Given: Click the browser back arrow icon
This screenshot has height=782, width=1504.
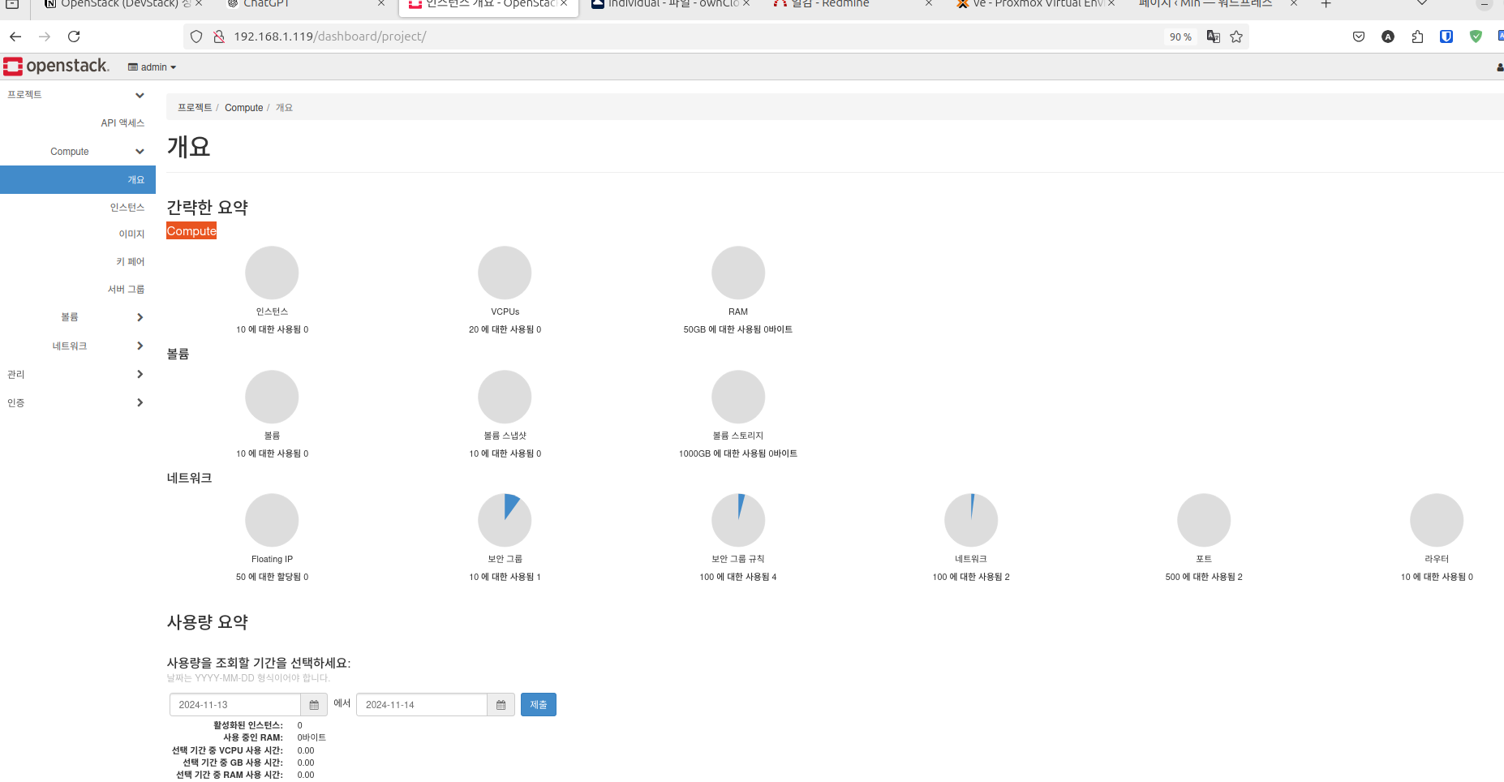Looking at the screenshot, I should pos(15,37).
